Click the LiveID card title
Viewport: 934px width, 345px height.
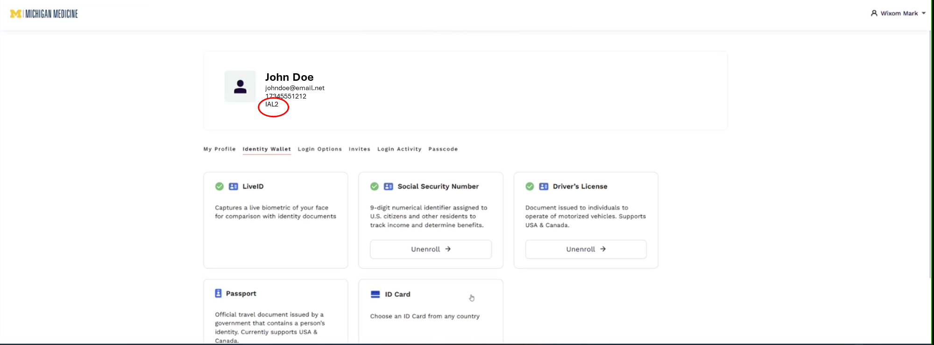(x=253, y=186)
